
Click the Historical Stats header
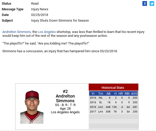[113, 88]
